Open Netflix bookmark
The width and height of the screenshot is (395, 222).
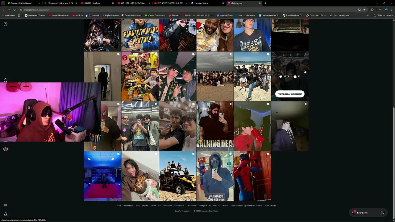186,15
